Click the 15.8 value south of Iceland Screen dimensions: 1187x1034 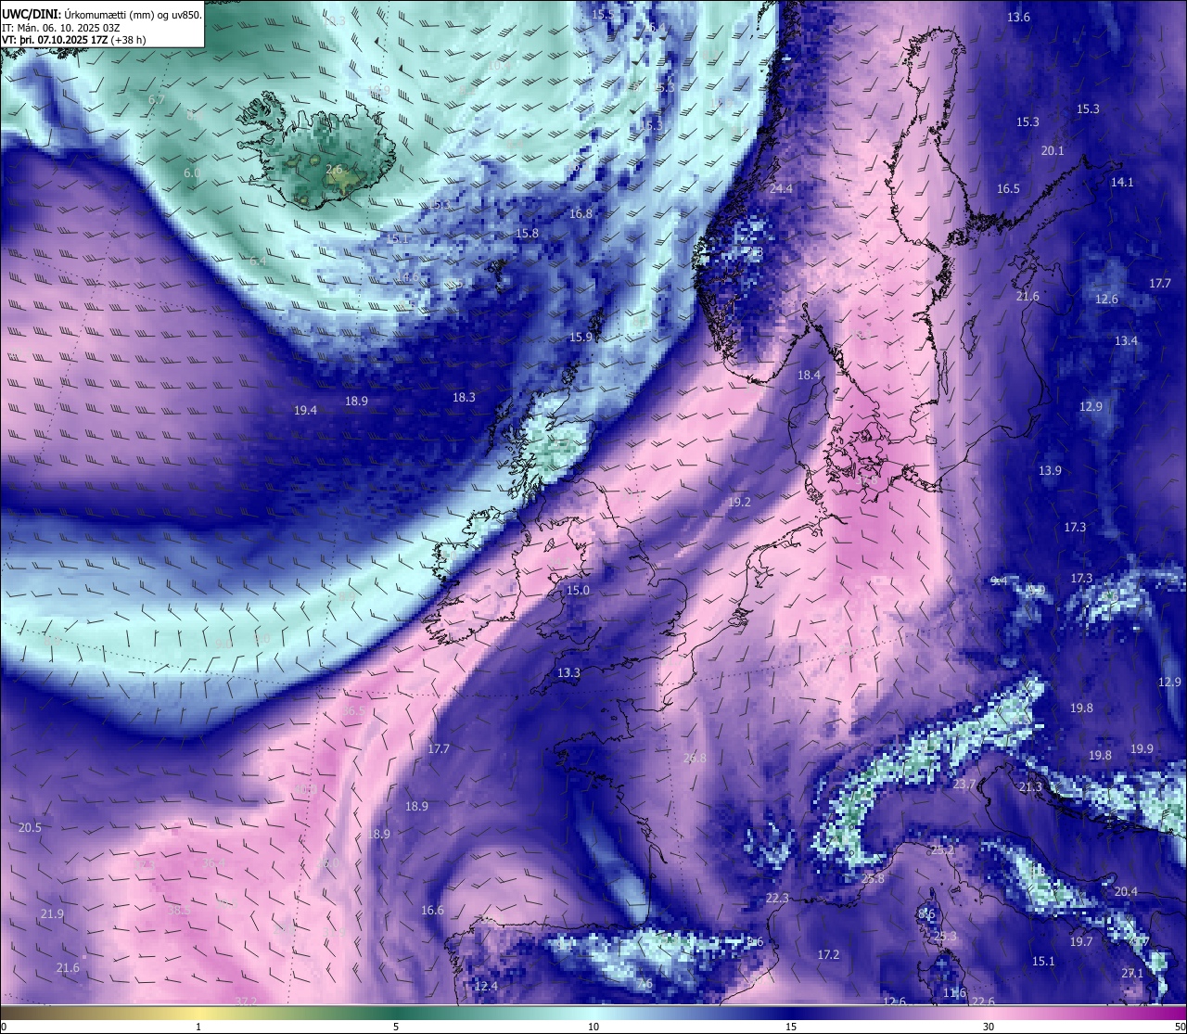click(x=527, y=233)
